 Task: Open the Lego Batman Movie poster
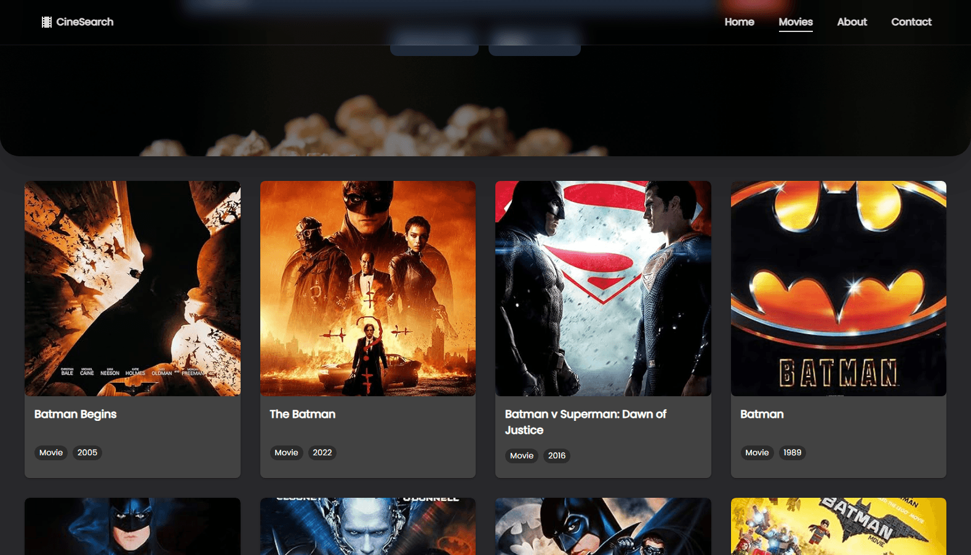point(839,527)
